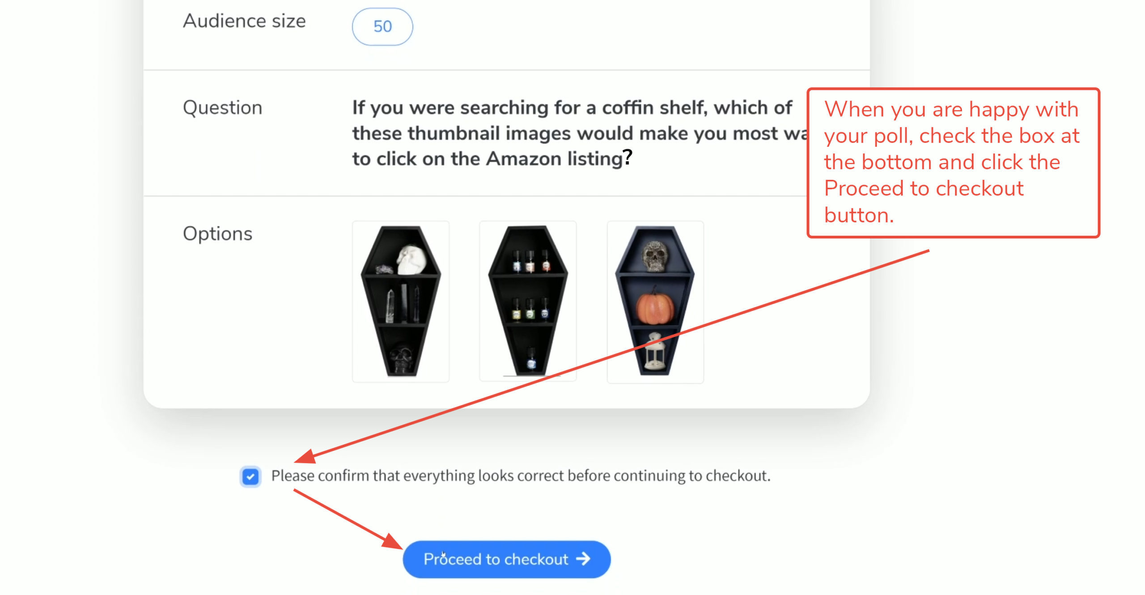The height and width of the screenshot is (595, 1145).
Task: Click the confirmation text beside the checkbox
Action: [521, 476]
